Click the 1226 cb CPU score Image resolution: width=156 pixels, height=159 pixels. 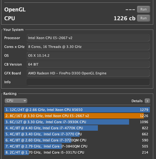[124, 18]
